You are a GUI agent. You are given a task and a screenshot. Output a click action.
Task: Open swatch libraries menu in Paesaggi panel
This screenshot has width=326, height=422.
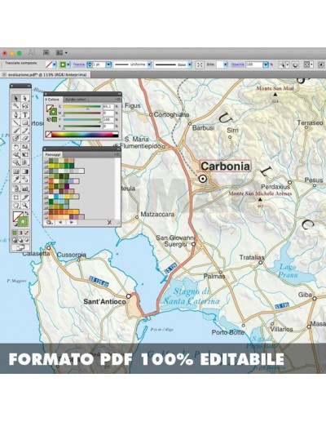(50, 222)
